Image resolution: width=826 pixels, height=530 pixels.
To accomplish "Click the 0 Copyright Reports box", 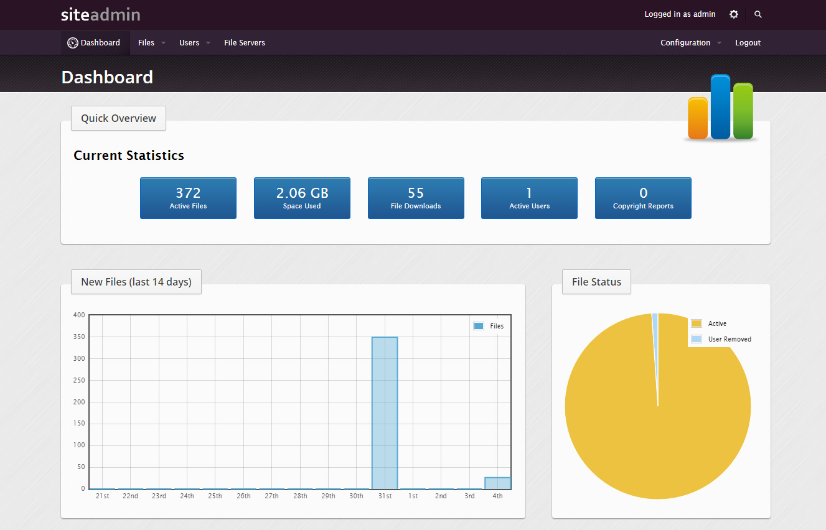I will click(643, 198).
